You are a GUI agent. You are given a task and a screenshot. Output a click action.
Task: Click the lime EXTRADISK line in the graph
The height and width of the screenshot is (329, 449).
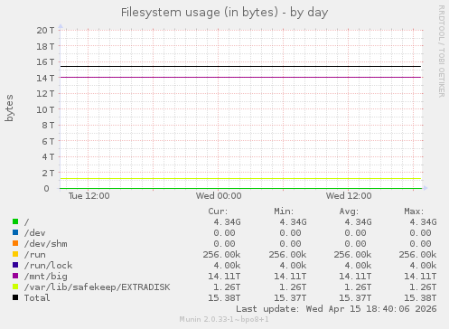point(240,179)
